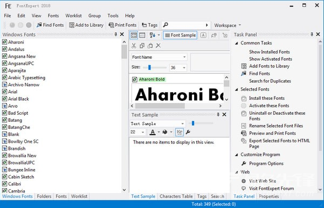Image resolution: width=324 pixels, height=208 pixels.
Task: Open text sample settings wrench icon
Action: 188,132
